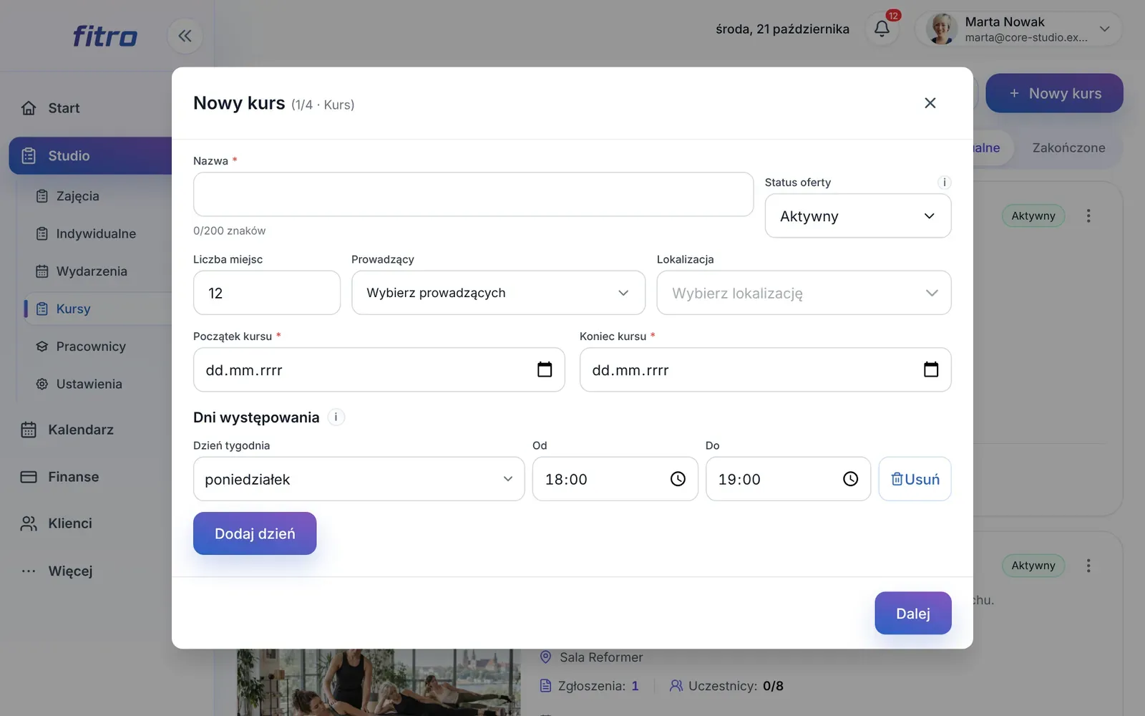The width and height of the screenshot is (1145, 716).
Task: Open Pracownicy in the sidebar
Action: coord(91,347)
